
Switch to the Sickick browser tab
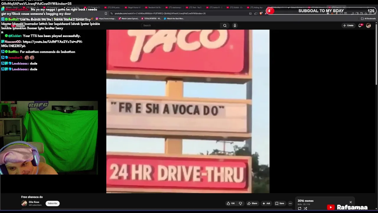click(234, 7)
